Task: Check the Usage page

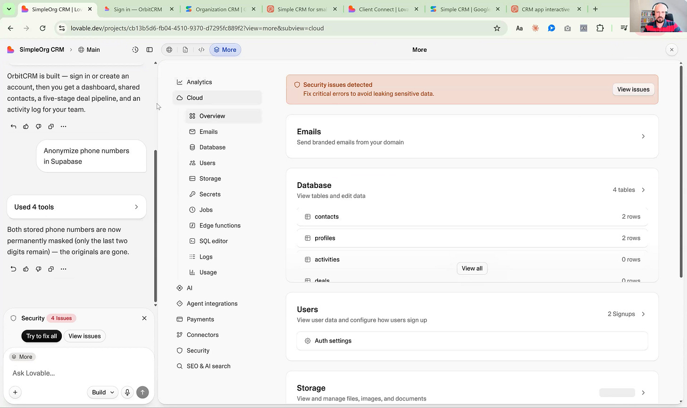Action: click(224, 272)
